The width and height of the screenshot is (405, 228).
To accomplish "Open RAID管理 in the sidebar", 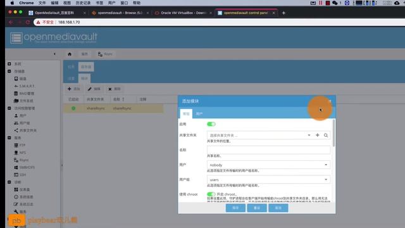I will [x=24, y=93].
